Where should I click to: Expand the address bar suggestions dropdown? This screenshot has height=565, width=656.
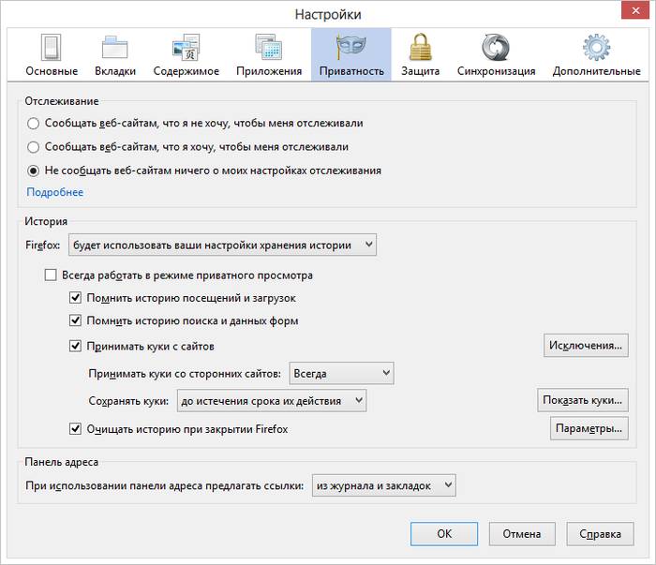(x=382, y=485)
